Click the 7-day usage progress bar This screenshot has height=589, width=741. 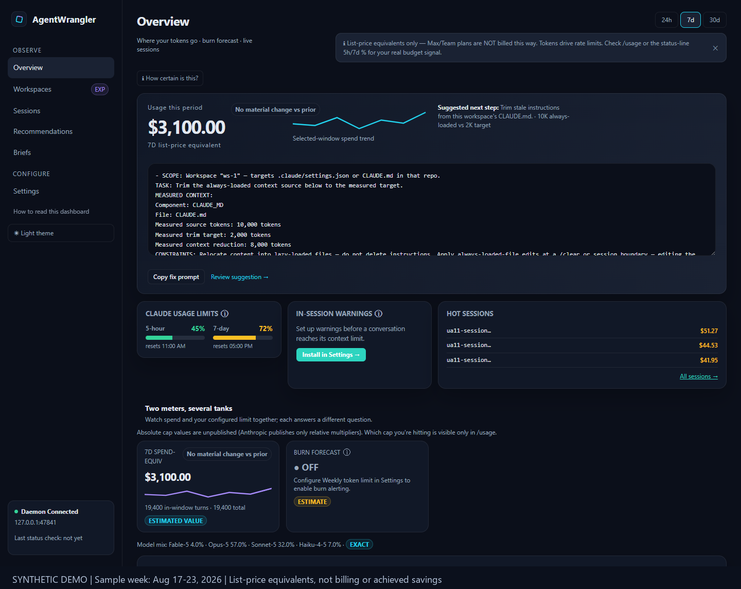click(x=243, y=338)
